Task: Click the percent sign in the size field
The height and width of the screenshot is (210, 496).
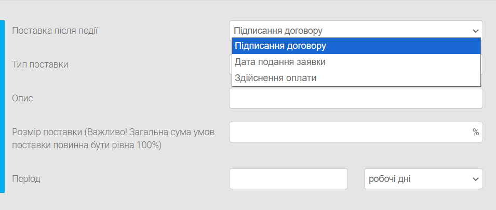Action: pos(476,132)
